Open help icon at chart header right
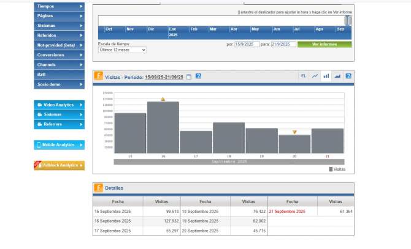411x249 pixels. pos(348,76)
